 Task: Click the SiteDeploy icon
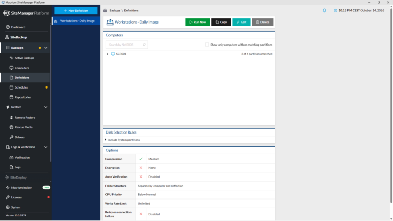click(x=7, y=178)
